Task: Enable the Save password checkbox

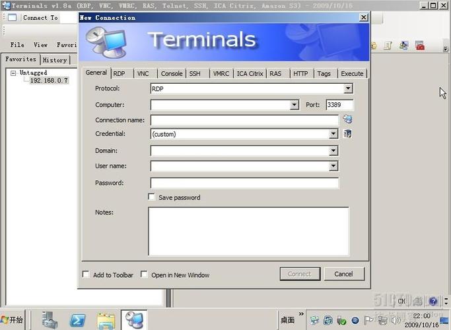Action: point(151,197)
